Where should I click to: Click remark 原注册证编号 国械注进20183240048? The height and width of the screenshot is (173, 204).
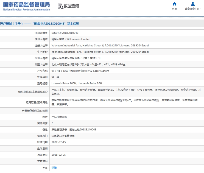point(74,130)
